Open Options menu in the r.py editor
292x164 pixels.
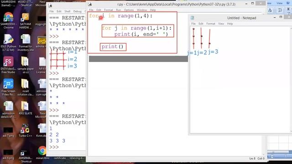[x=129, y=10]
